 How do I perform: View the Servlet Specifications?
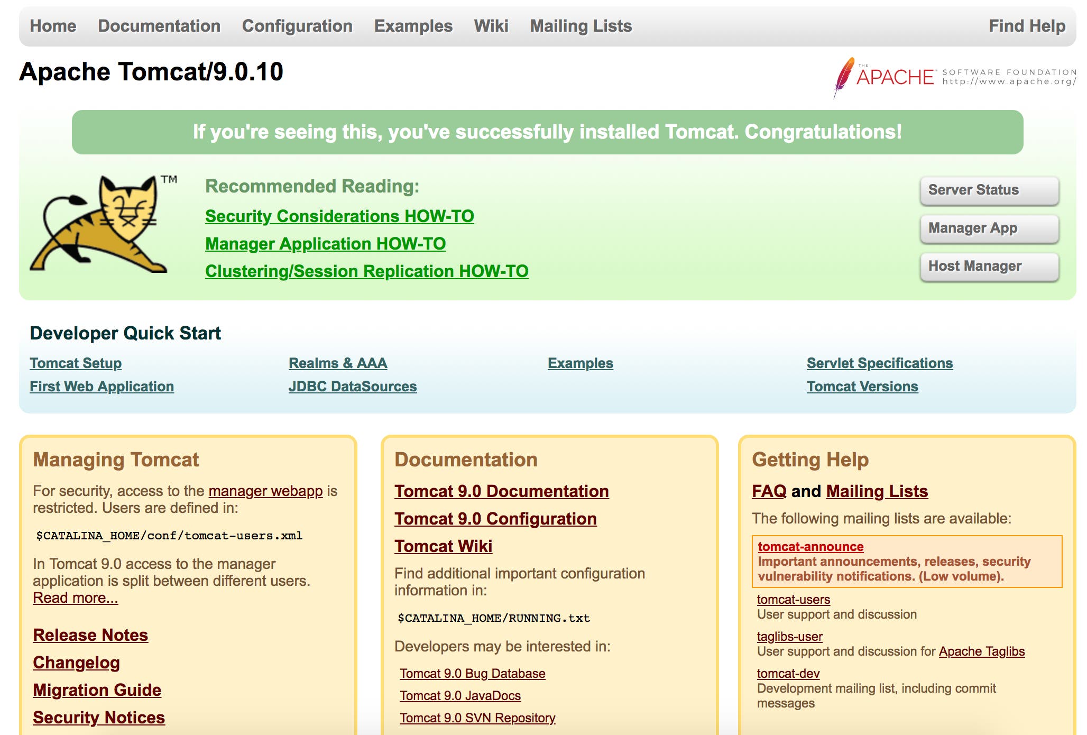pos(879,363)
